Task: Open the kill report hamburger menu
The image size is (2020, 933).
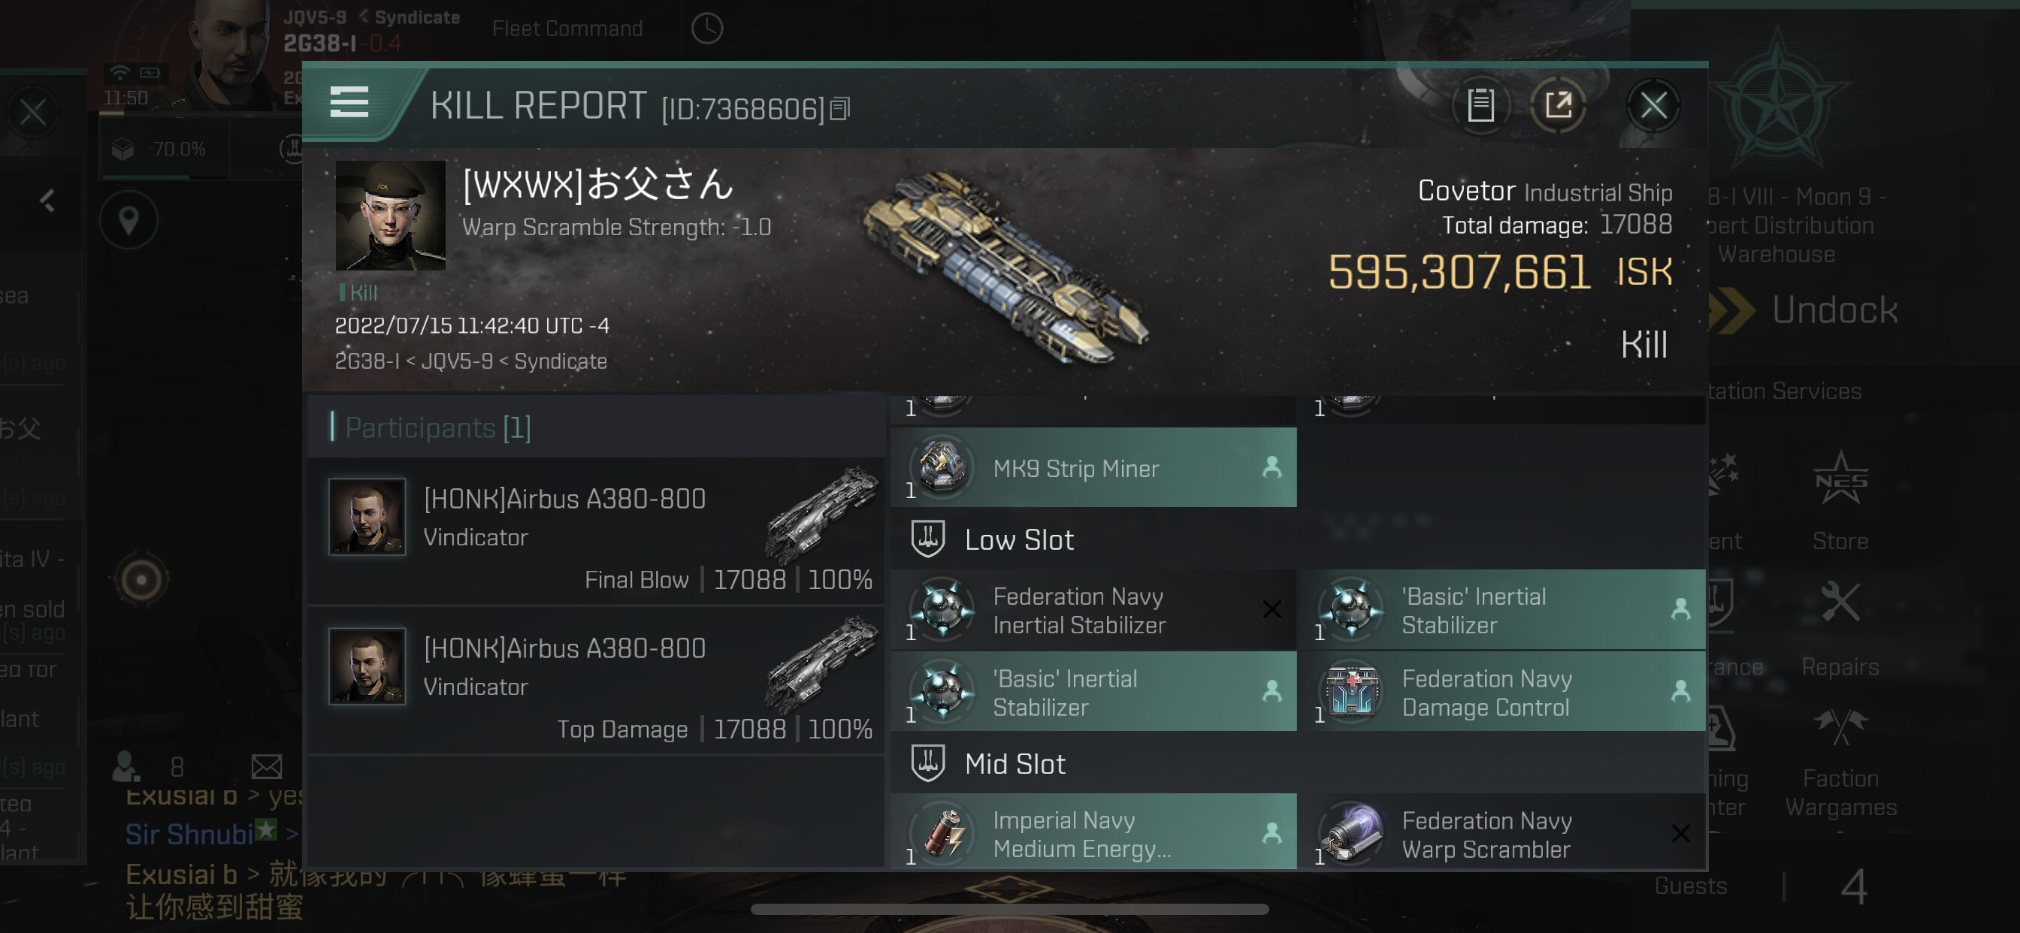Action: pyautogui.click(x=349, y=103)
